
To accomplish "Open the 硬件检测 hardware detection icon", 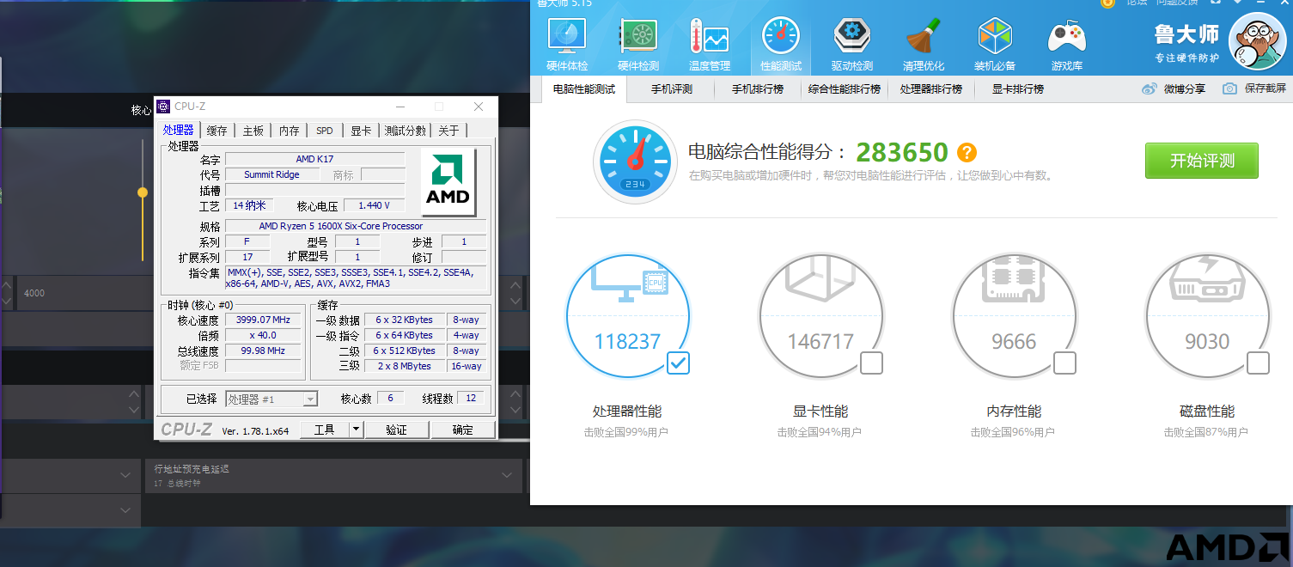I will tap(638, 37).
